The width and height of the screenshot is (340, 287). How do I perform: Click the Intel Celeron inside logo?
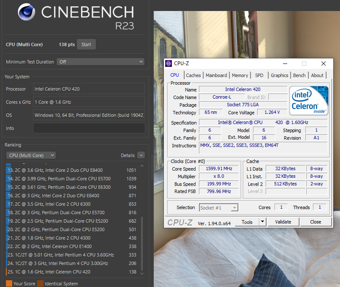(309, 101)
